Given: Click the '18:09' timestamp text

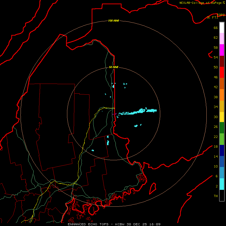Looking at the screenshot, I should coord(155,224).
